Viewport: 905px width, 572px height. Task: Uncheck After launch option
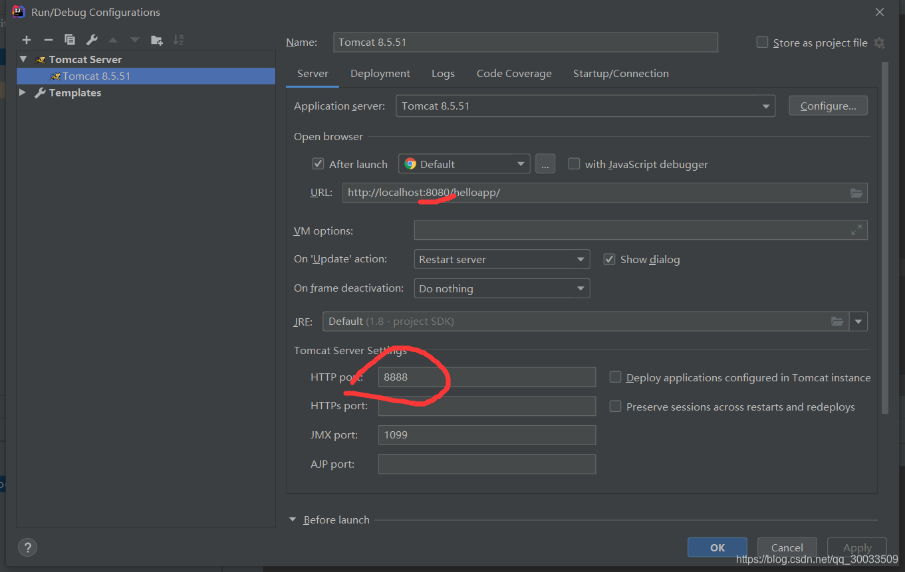318,164
